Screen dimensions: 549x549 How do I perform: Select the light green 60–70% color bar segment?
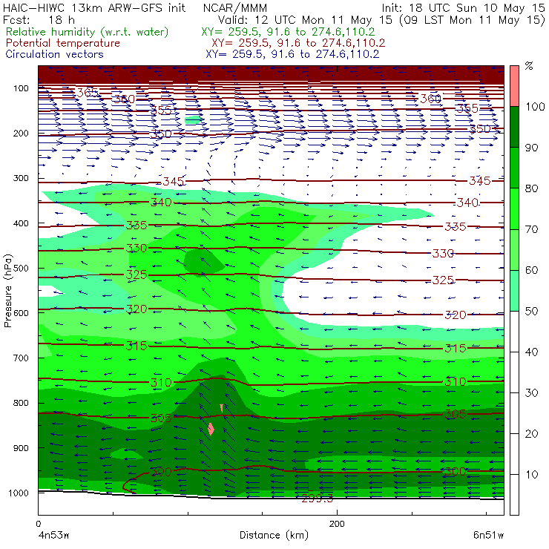coord(514,249)
